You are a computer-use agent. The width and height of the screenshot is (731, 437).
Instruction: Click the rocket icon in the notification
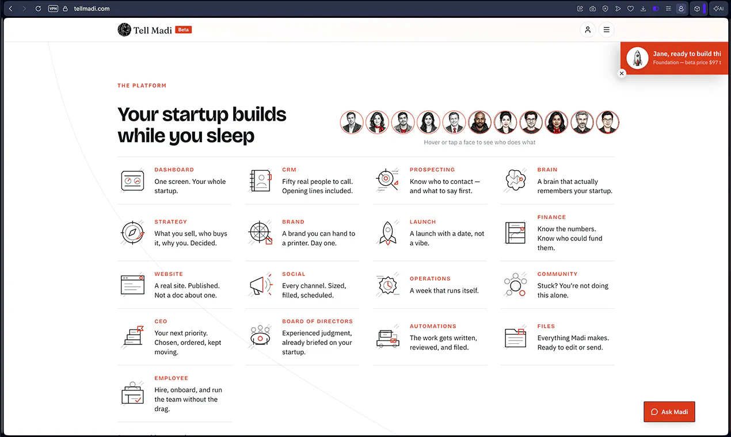[x=637, y=58]
